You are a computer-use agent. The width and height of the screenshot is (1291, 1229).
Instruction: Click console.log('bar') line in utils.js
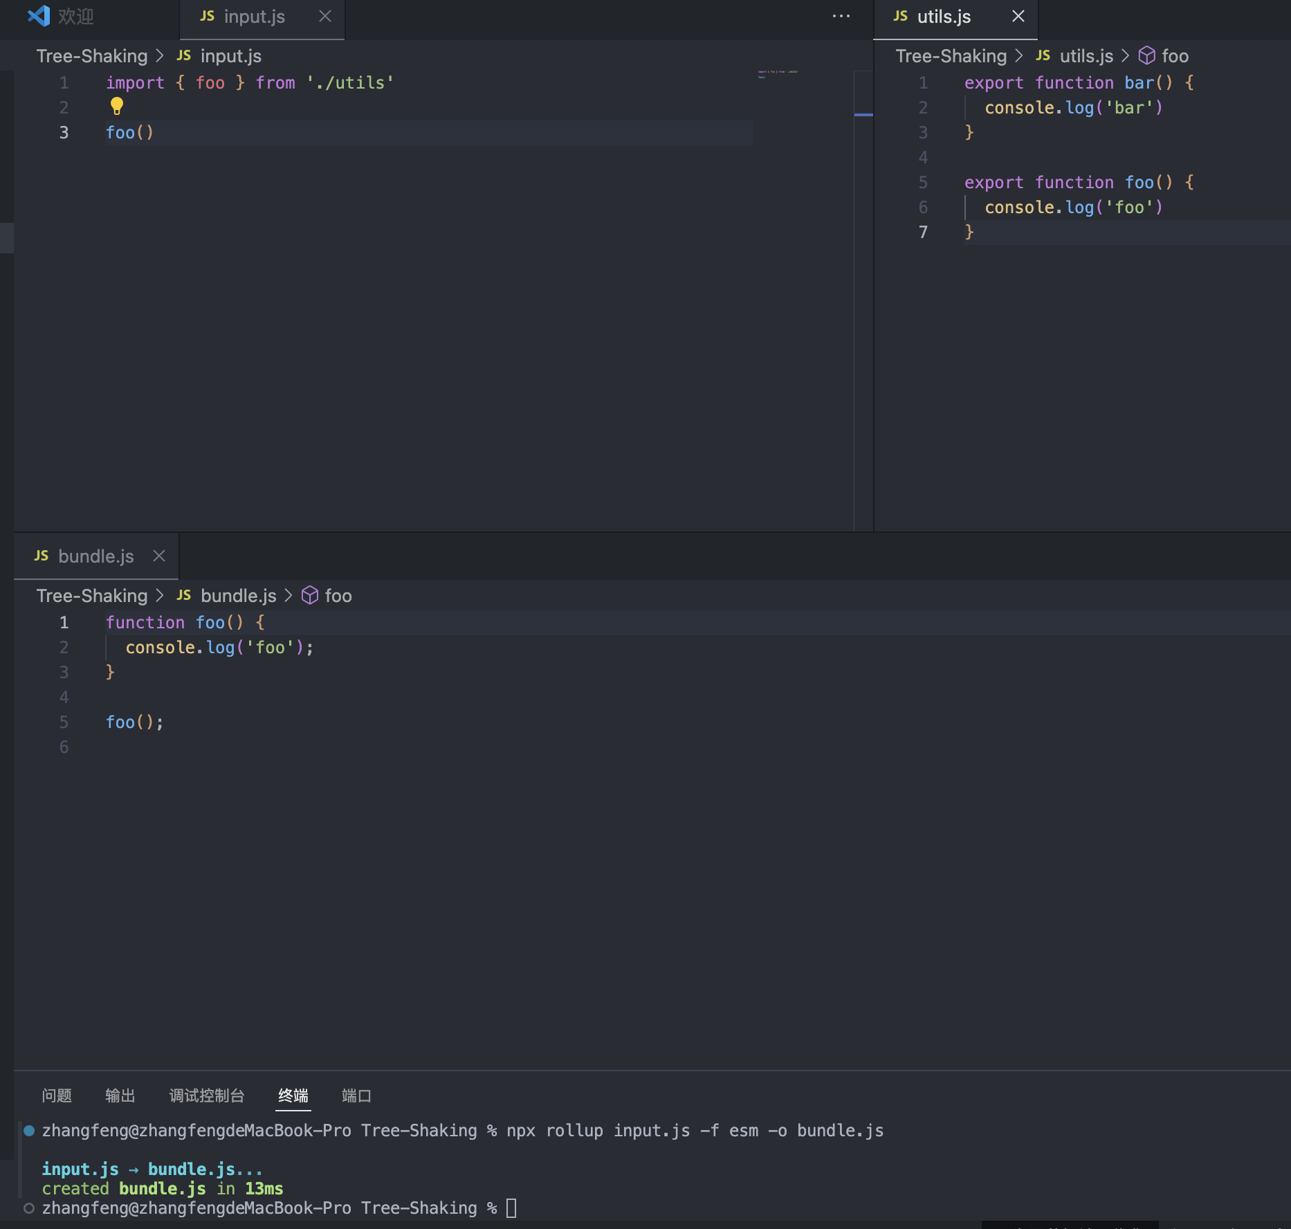pos(1074,107)
